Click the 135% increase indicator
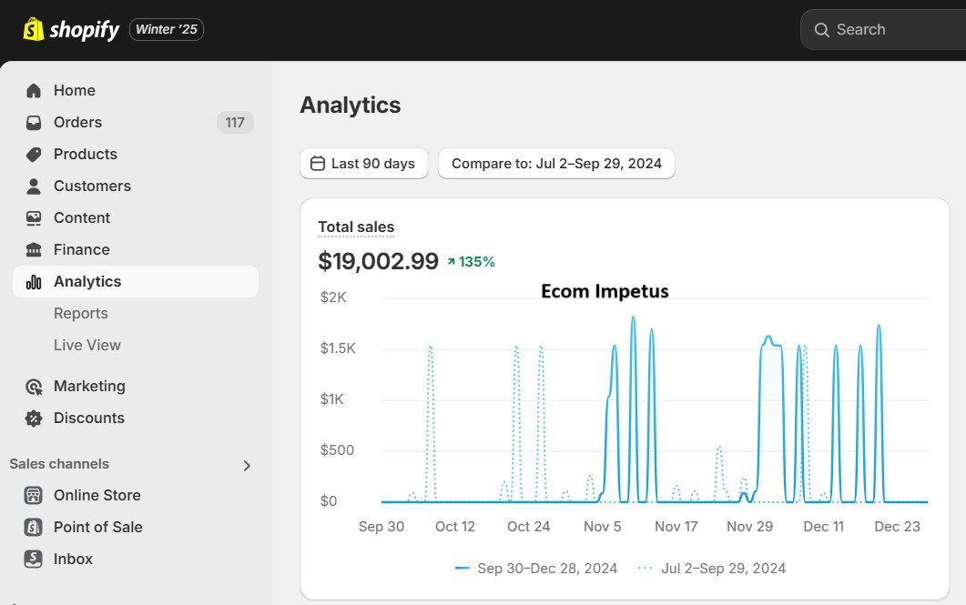The height and width of the screenshot is (605, 966). coord(472,262)
